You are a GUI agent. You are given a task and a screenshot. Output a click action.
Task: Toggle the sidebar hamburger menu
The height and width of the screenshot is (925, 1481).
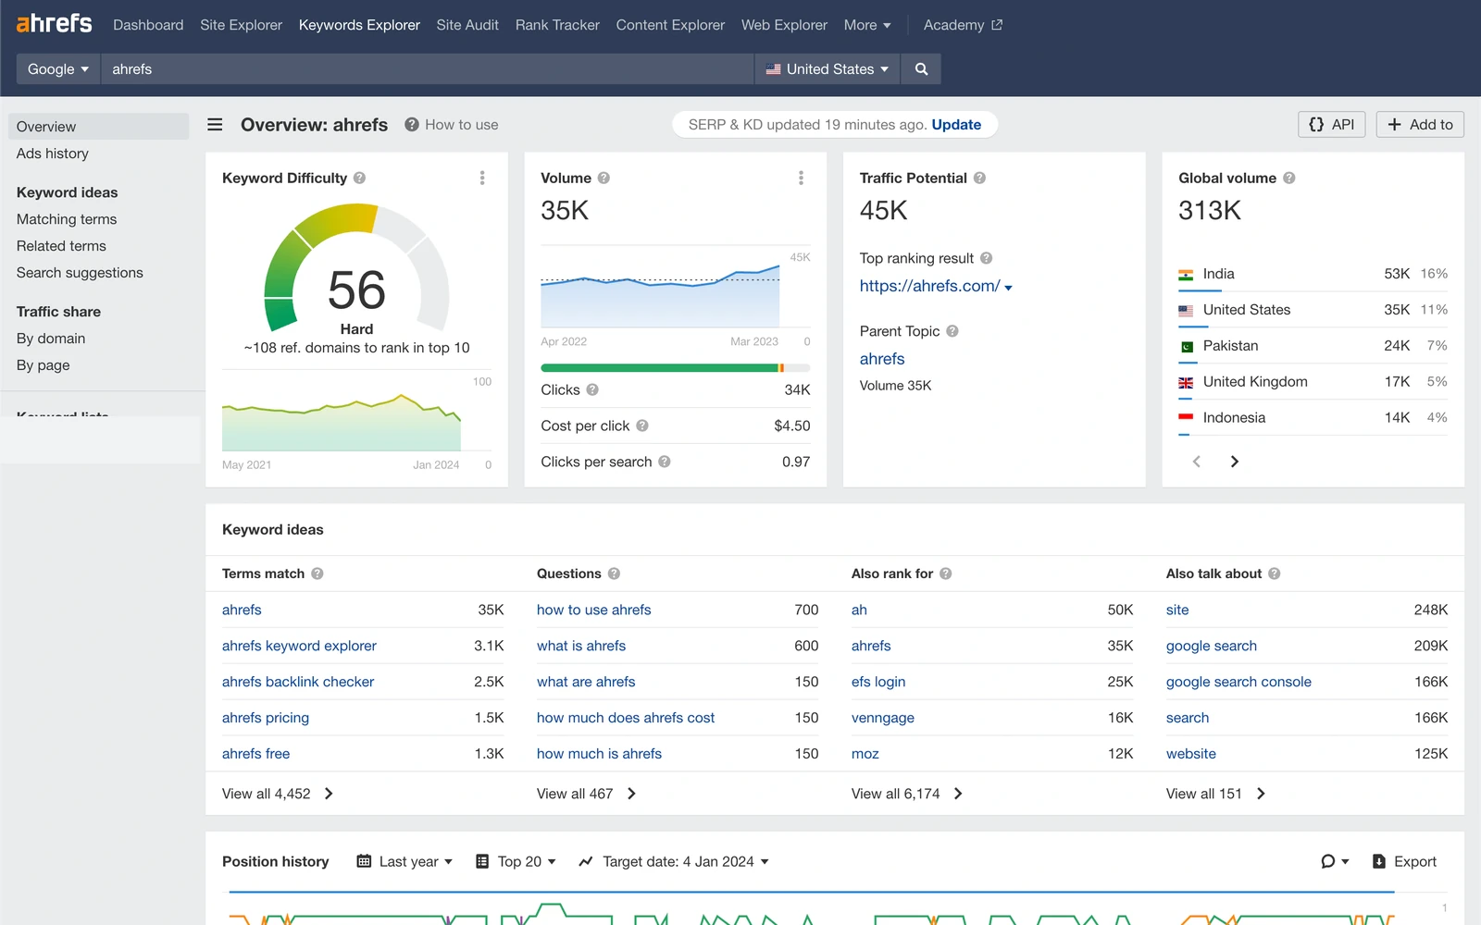click(215, 125)
